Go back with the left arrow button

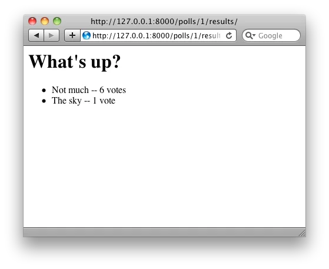click(36, 35)
